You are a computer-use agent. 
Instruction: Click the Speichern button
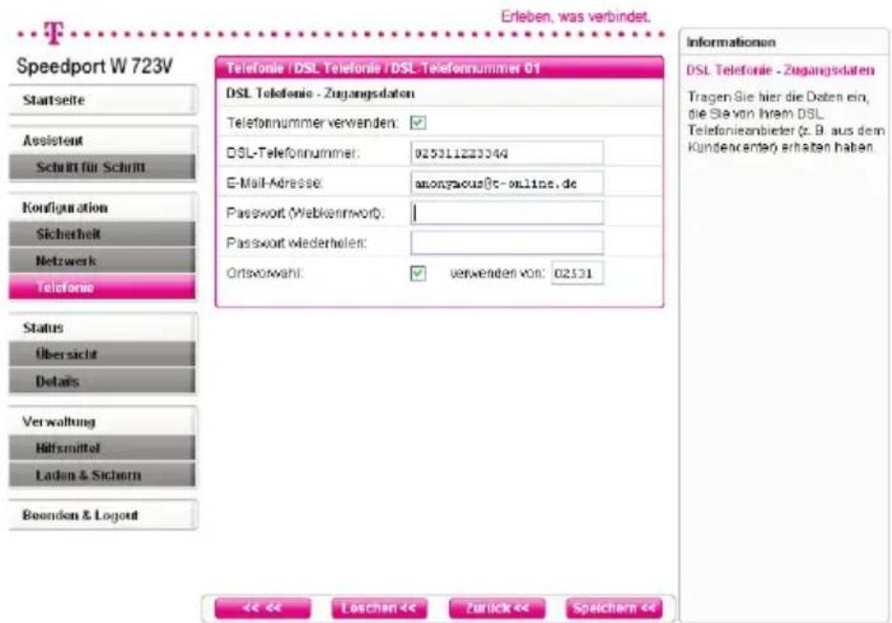point(614,608)
